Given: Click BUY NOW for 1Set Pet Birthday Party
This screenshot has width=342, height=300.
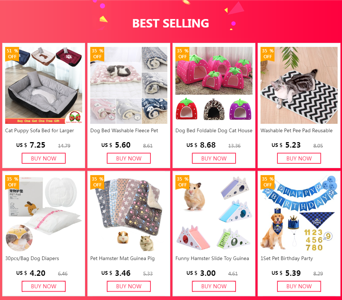Looking at the screenshot, I should (299, 286).
